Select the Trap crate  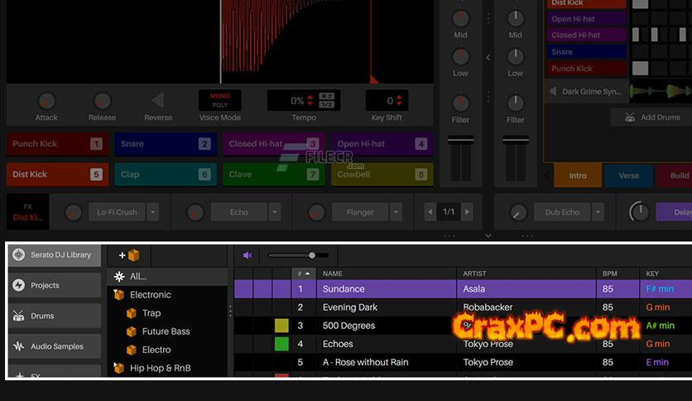point(151,313)
